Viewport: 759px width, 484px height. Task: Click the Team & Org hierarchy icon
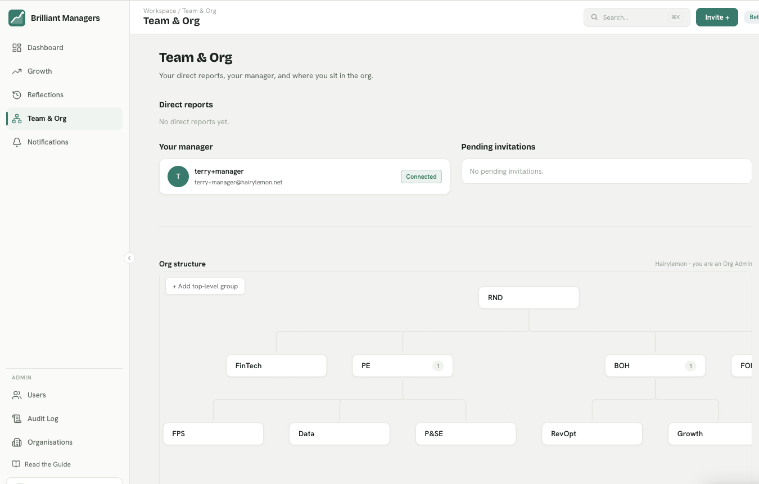(17, 119)
